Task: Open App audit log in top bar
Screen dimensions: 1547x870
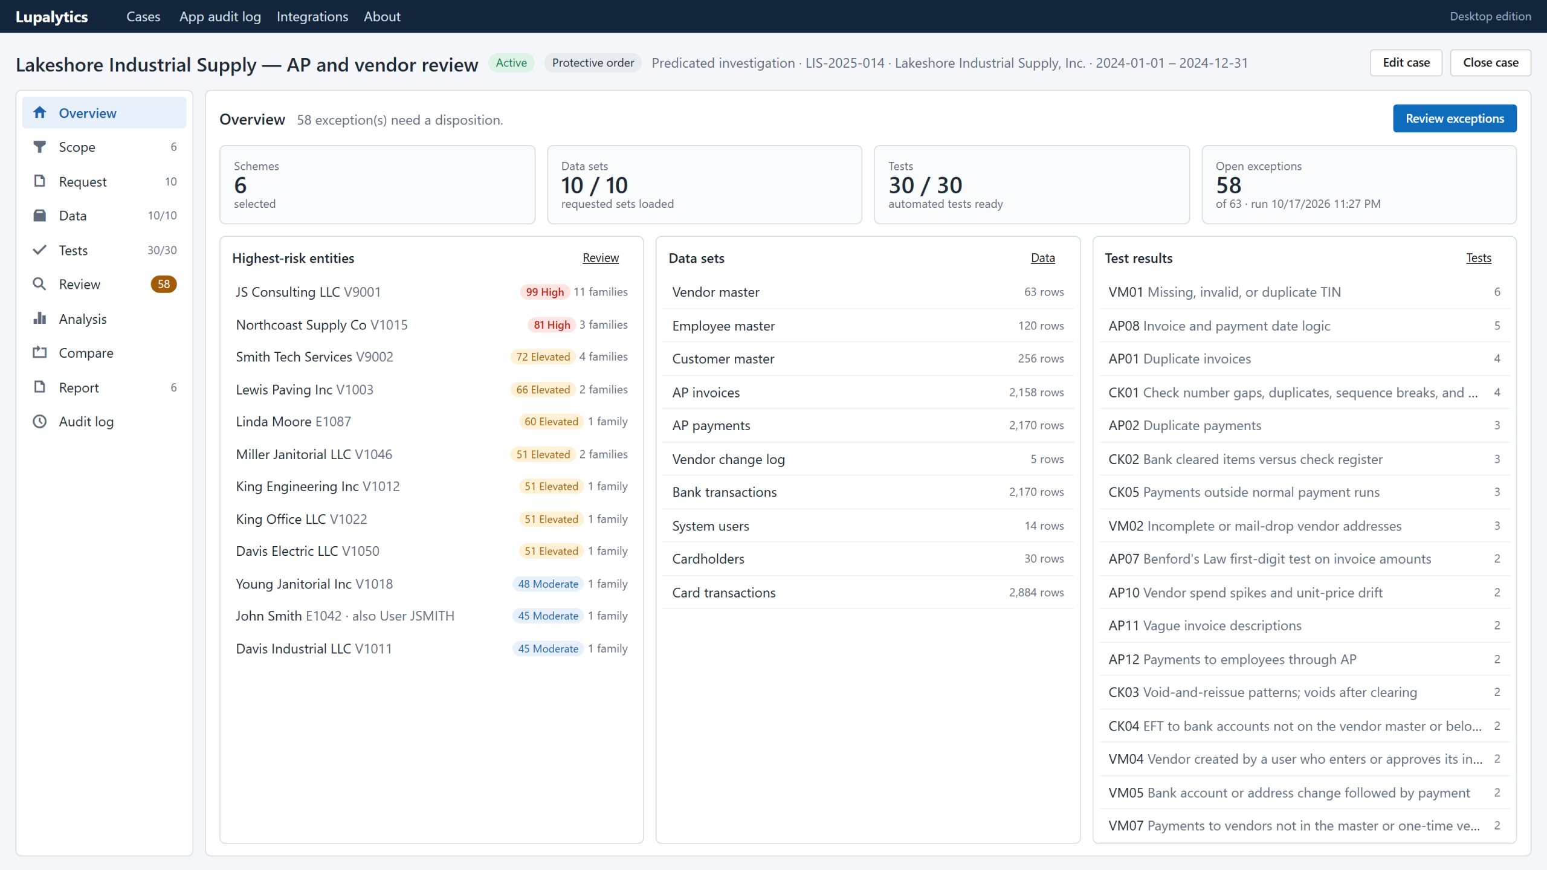Action: tap(220, 16)
